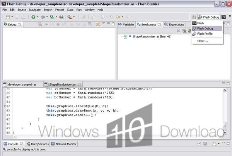Select ShapeRandomizer.as [line: 42] breakpoint entry

pos(152,36)
